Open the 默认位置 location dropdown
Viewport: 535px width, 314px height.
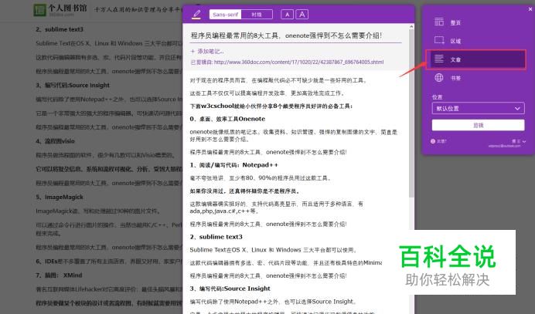coord(478,108)
